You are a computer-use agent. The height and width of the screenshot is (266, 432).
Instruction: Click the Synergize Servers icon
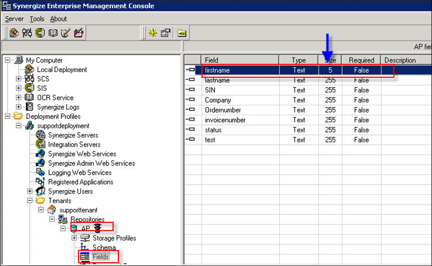(x=41, y=135)
